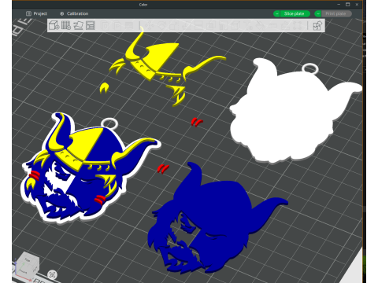Select the Move tool icon

150,25
